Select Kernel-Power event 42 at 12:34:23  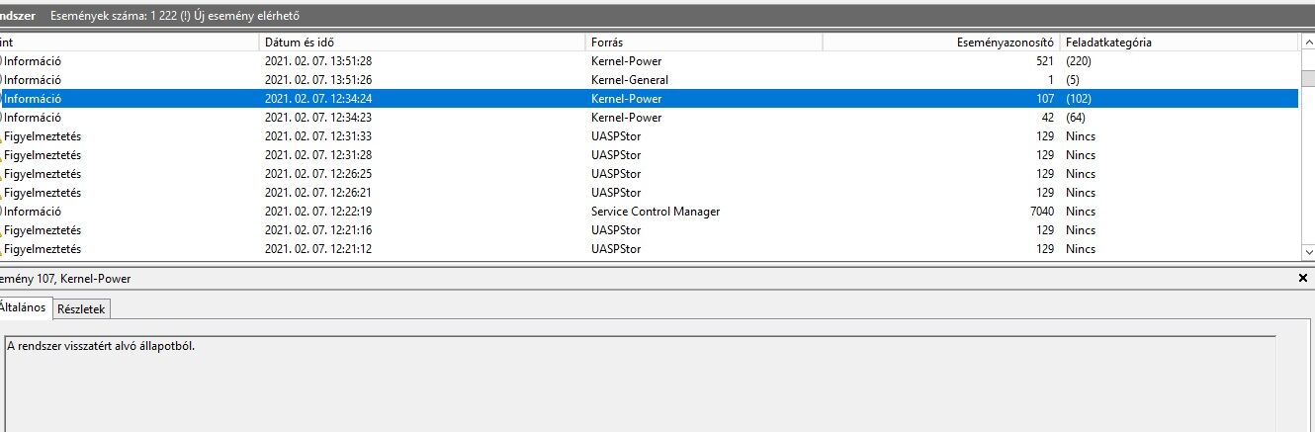coord(625,118)
